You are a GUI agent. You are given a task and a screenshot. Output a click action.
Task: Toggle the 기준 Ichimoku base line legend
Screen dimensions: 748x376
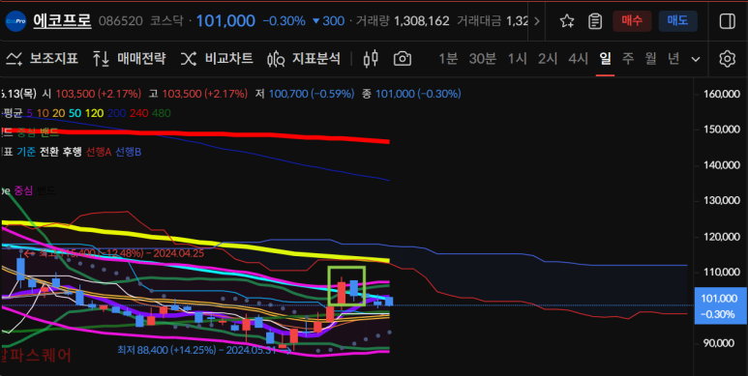(26, 152)
